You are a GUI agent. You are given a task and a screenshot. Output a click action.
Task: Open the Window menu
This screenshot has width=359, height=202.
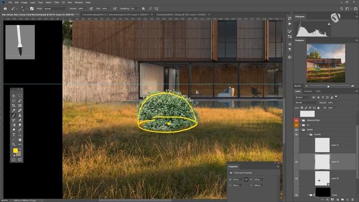(79, 2)
